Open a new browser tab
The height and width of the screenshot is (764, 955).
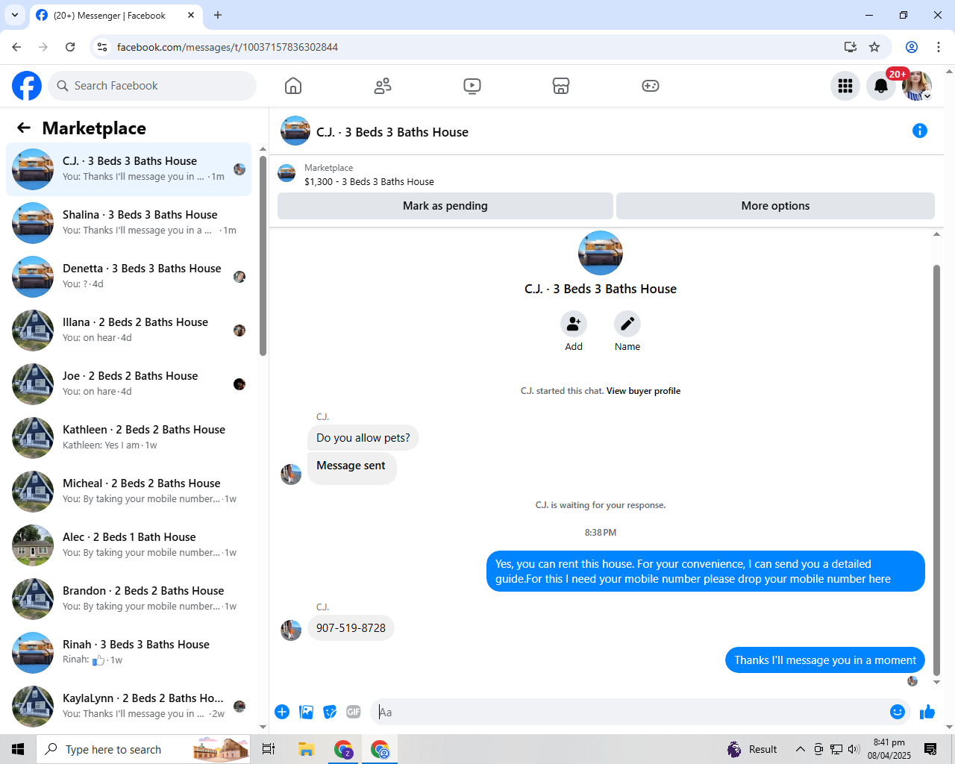(x=218, y=15)
